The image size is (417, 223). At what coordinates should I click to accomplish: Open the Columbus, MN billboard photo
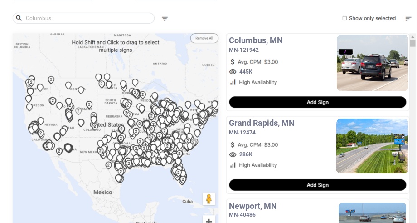372,63
